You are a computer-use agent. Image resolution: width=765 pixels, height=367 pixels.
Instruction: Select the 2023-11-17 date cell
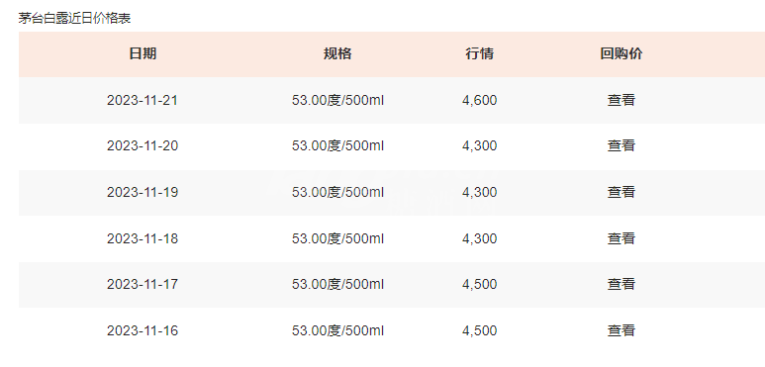click(x=143, y=284)
